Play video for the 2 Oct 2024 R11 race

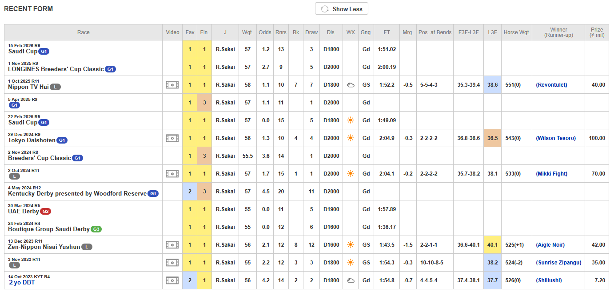(172, 174)
